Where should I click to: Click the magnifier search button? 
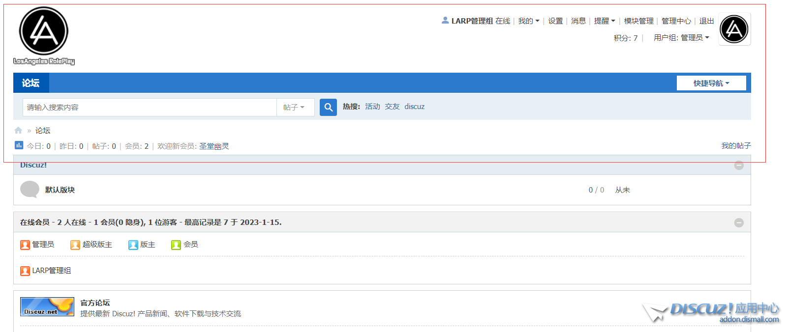click(328, 107)
